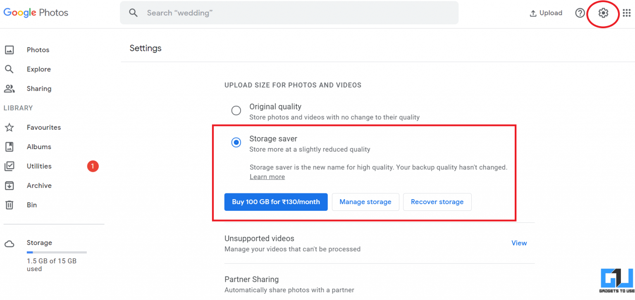Click the Upload icon
The height and width of the screenshot is (300, 635).
[546, 13]
